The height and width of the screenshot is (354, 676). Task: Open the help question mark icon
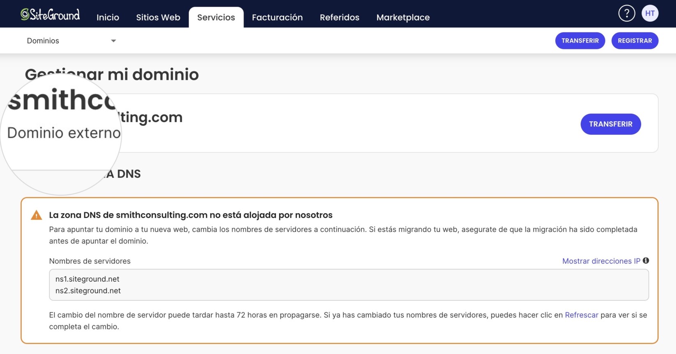coord(626,13)
